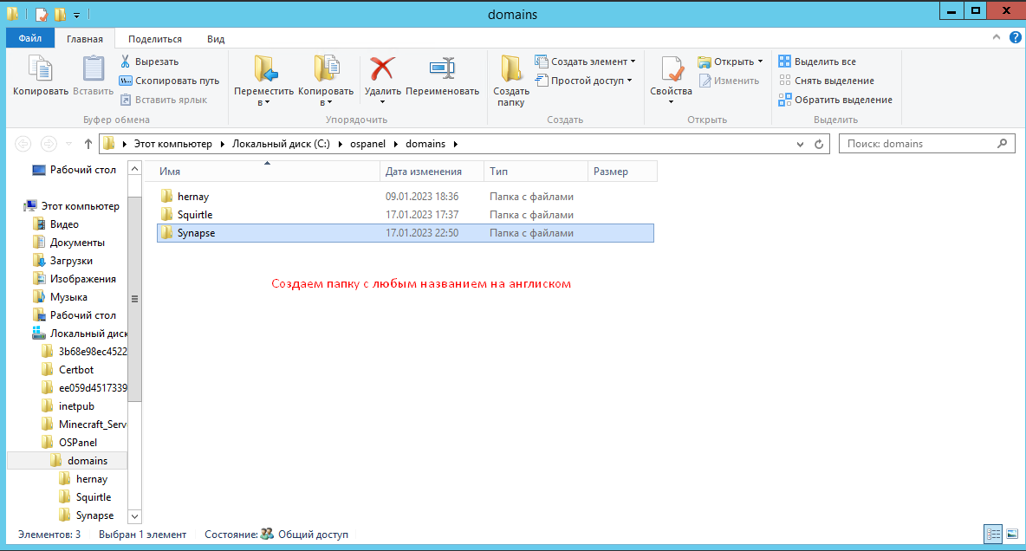The height and width of the screenshot is (551, 1026).
Task: Click the navigation pane scrollbar thumb
Action: (x=135, y=298)
